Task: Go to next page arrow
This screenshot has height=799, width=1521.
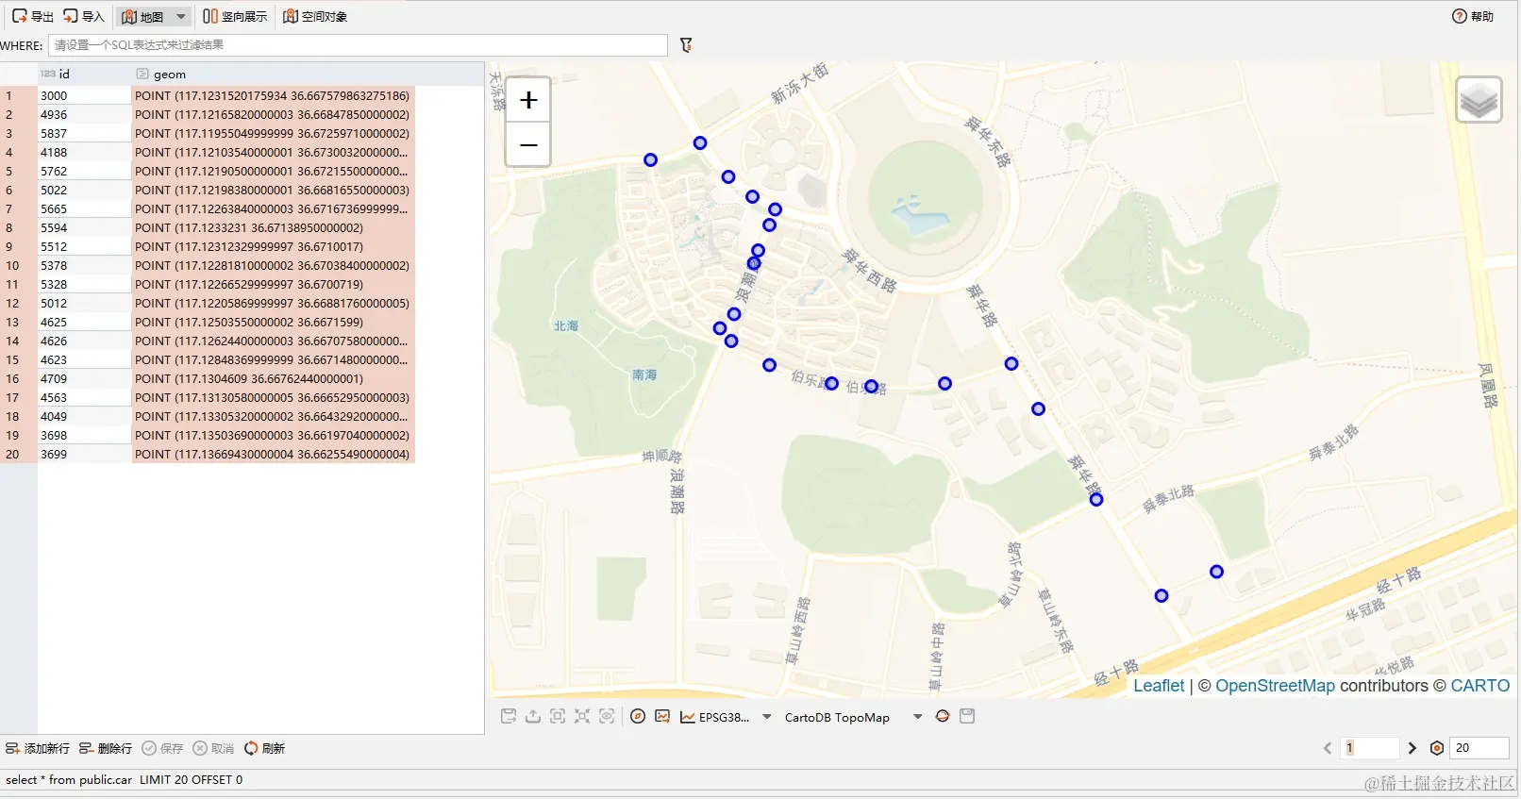Action: pyautogui.click(x=1412, y=748)
